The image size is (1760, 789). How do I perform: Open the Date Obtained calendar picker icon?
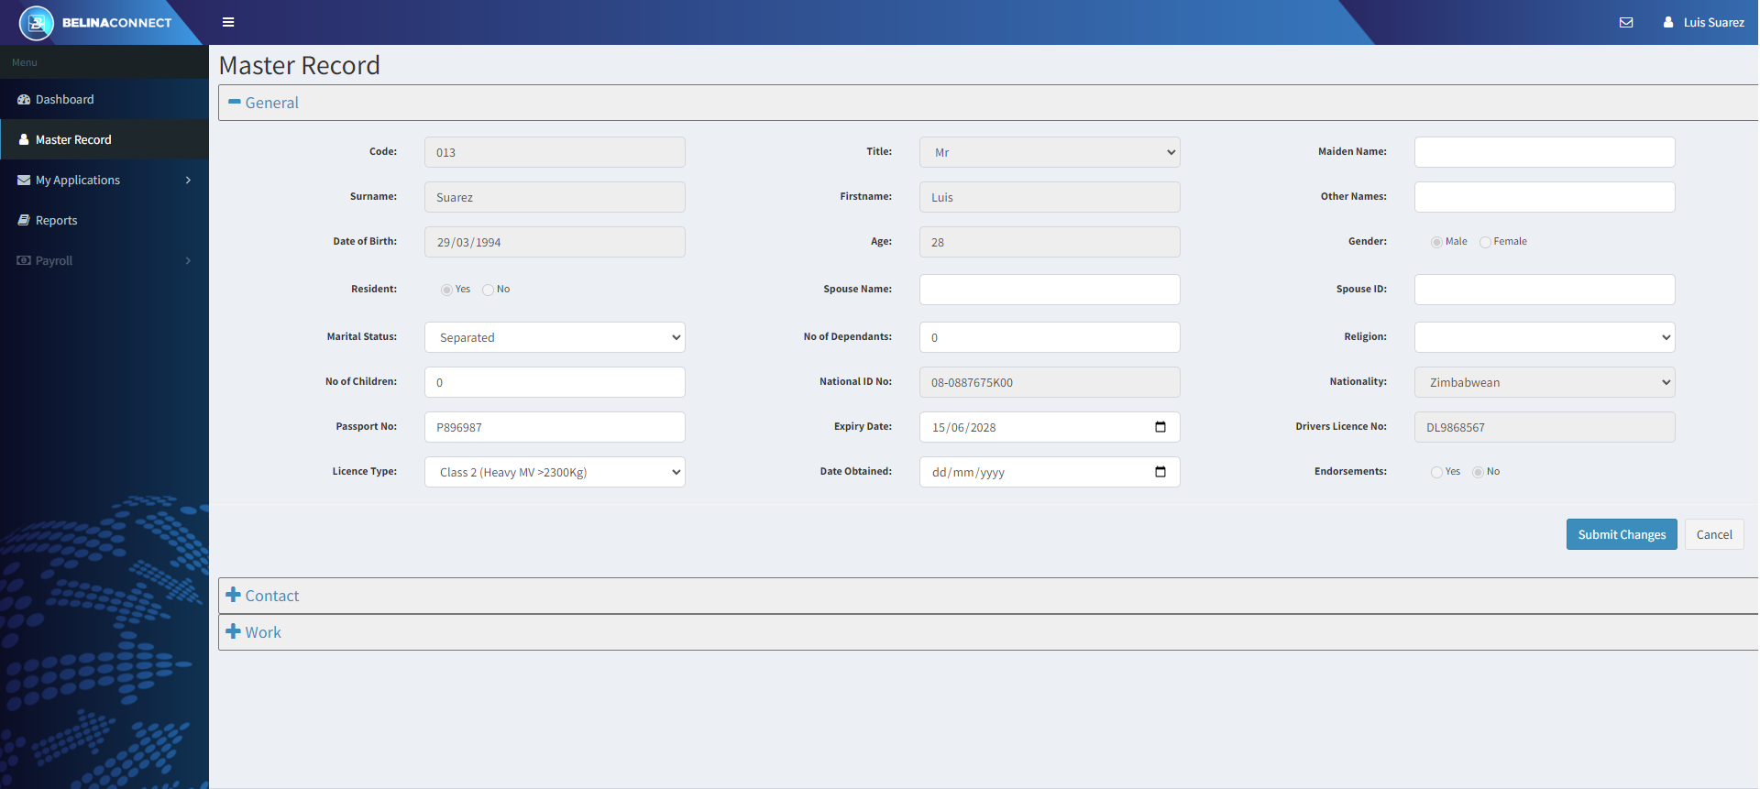tap(1160, 472)
